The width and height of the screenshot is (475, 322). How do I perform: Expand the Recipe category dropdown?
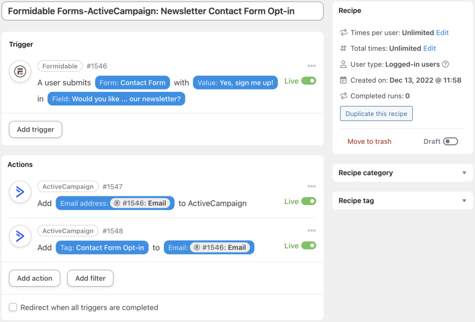pyautogui.click(x=465, y=173)
